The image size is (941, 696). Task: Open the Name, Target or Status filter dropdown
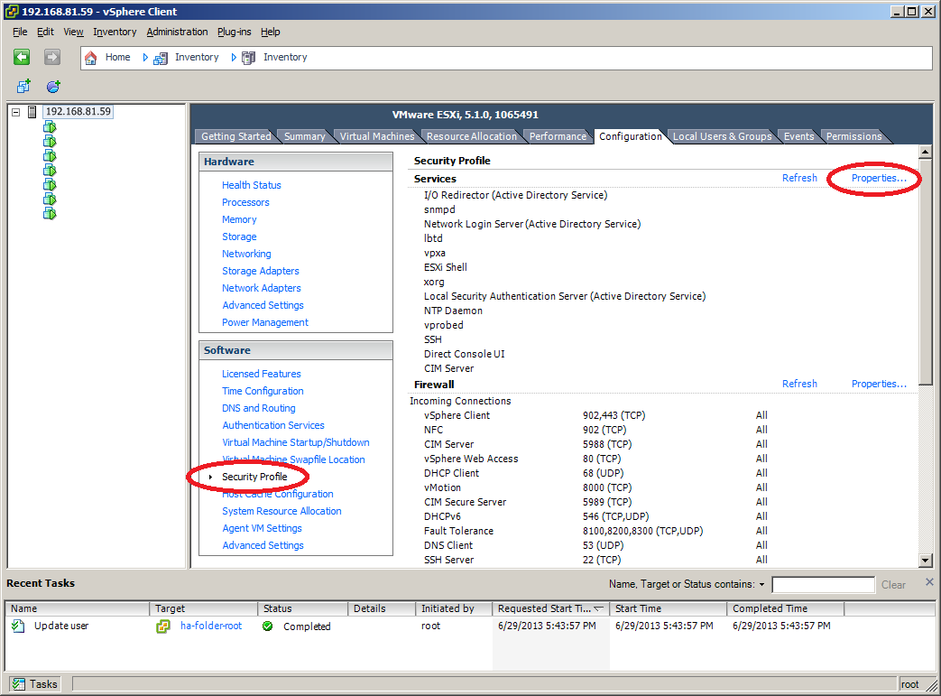coord(762,584)
